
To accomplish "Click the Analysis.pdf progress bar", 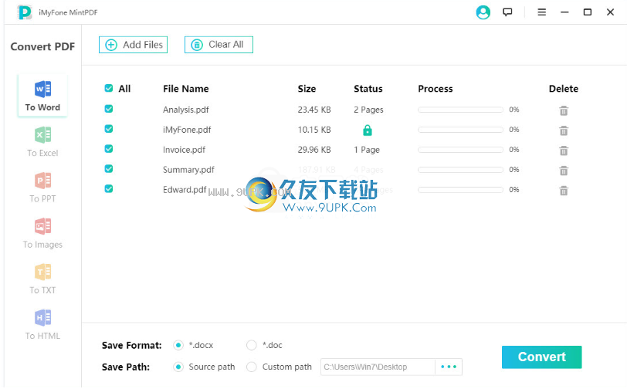I will [461, 110].
